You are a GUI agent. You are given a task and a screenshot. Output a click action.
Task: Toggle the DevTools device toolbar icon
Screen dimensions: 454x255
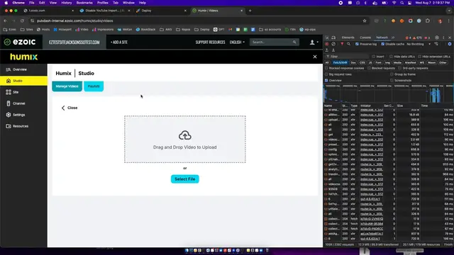pyautogui.click(x=333, y=38)
